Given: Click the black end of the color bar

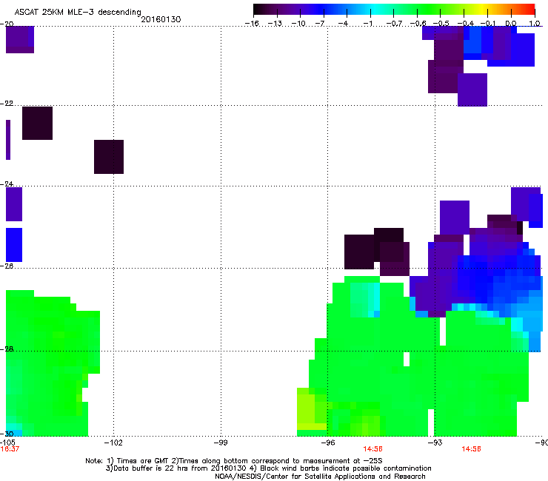Looking at the screenshot, I should [258, 9].
